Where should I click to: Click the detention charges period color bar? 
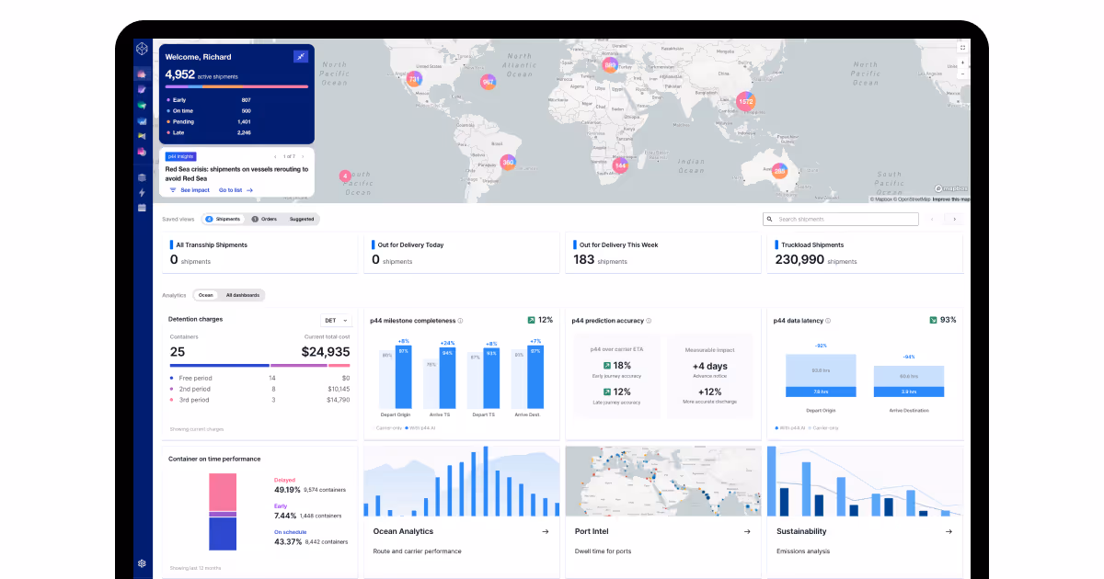tap(259, 365)
